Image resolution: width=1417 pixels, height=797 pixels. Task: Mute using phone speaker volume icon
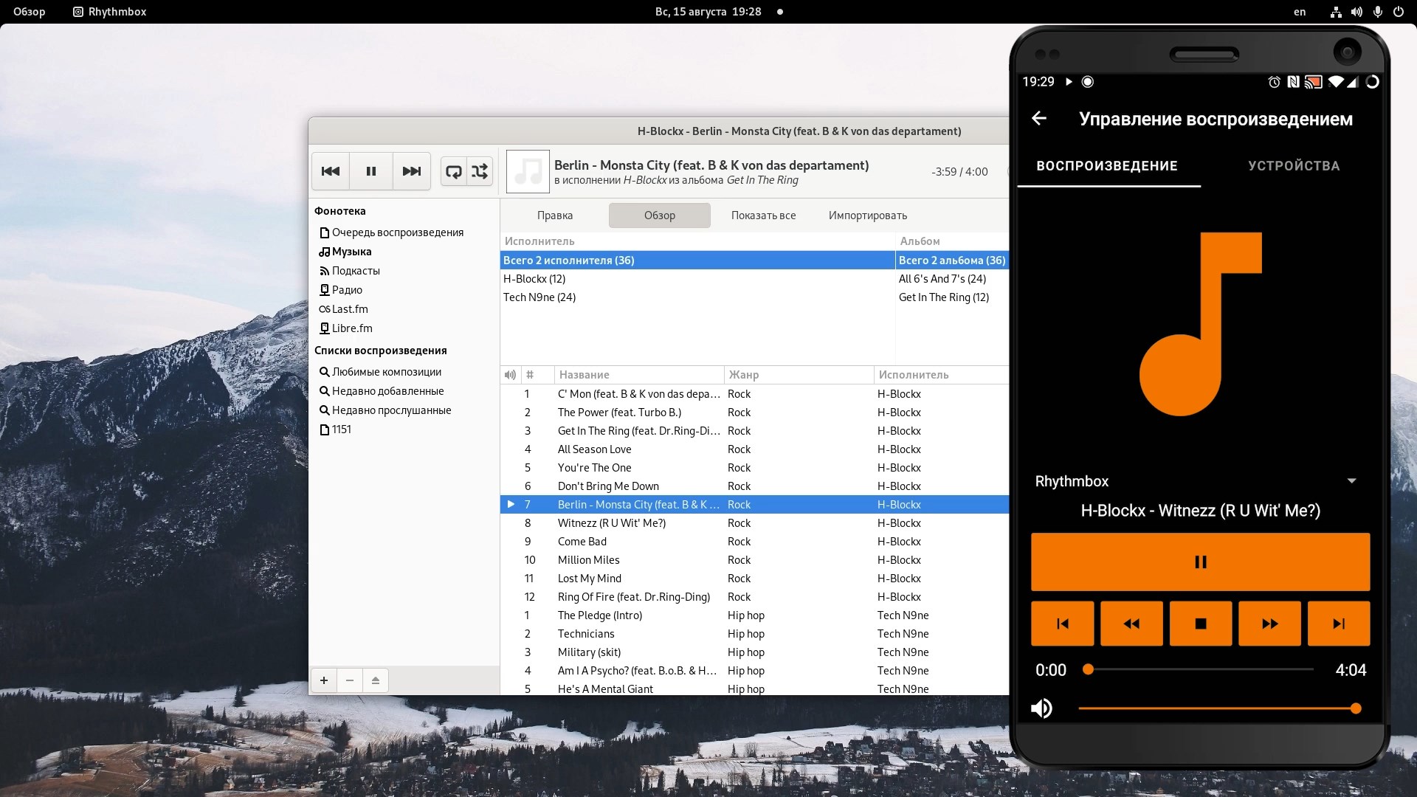click(x=1041, y=708)
